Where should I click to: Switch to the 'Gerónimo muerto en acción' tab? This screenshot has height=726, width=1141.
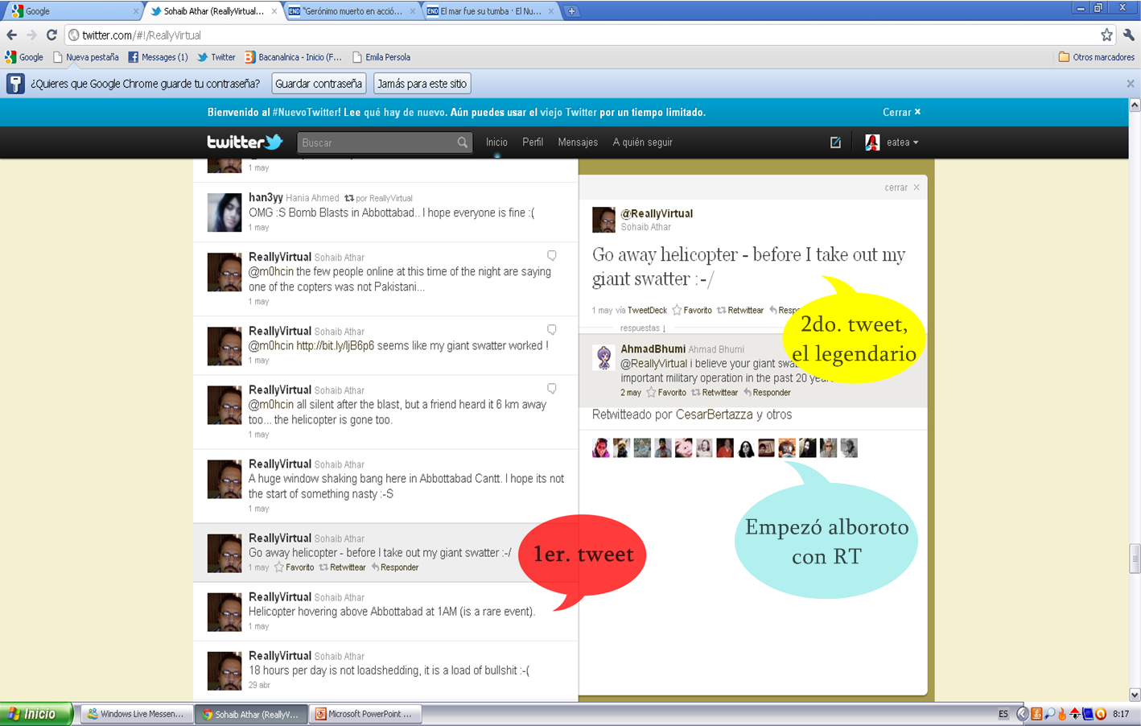point(351,11)
